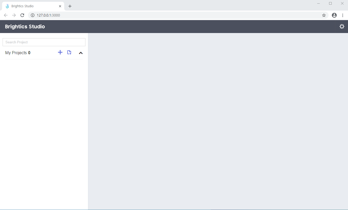348x210 pixels.
Task: Collapse the My Projects list
Action: click(81, 53)
